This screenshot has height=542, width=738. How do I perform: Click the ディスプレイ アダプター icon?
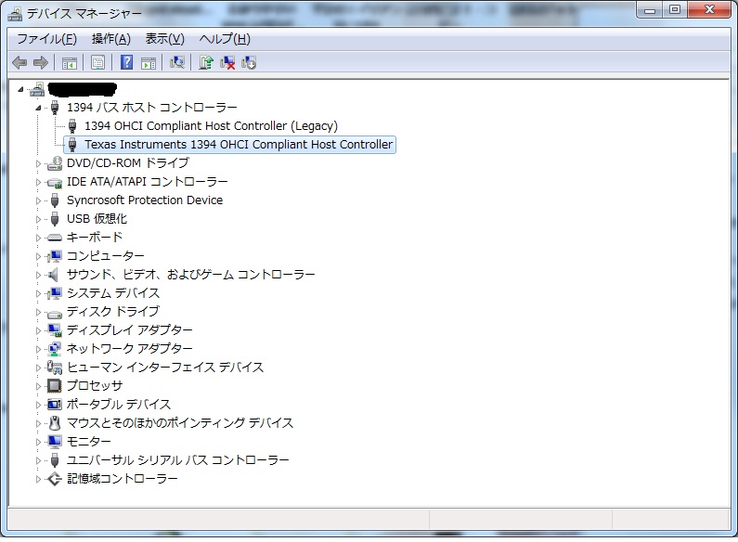coord(55,330)
